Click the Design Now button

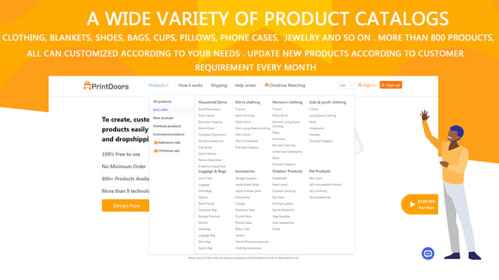[126, 205]
